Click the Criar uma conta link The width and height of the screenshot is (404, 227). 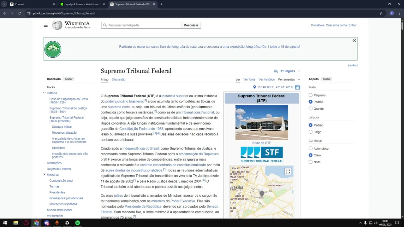336,25
